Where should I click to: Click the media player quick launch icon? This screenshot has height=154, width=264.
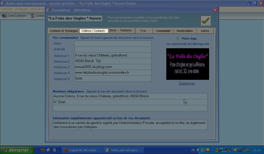[55, 150]
